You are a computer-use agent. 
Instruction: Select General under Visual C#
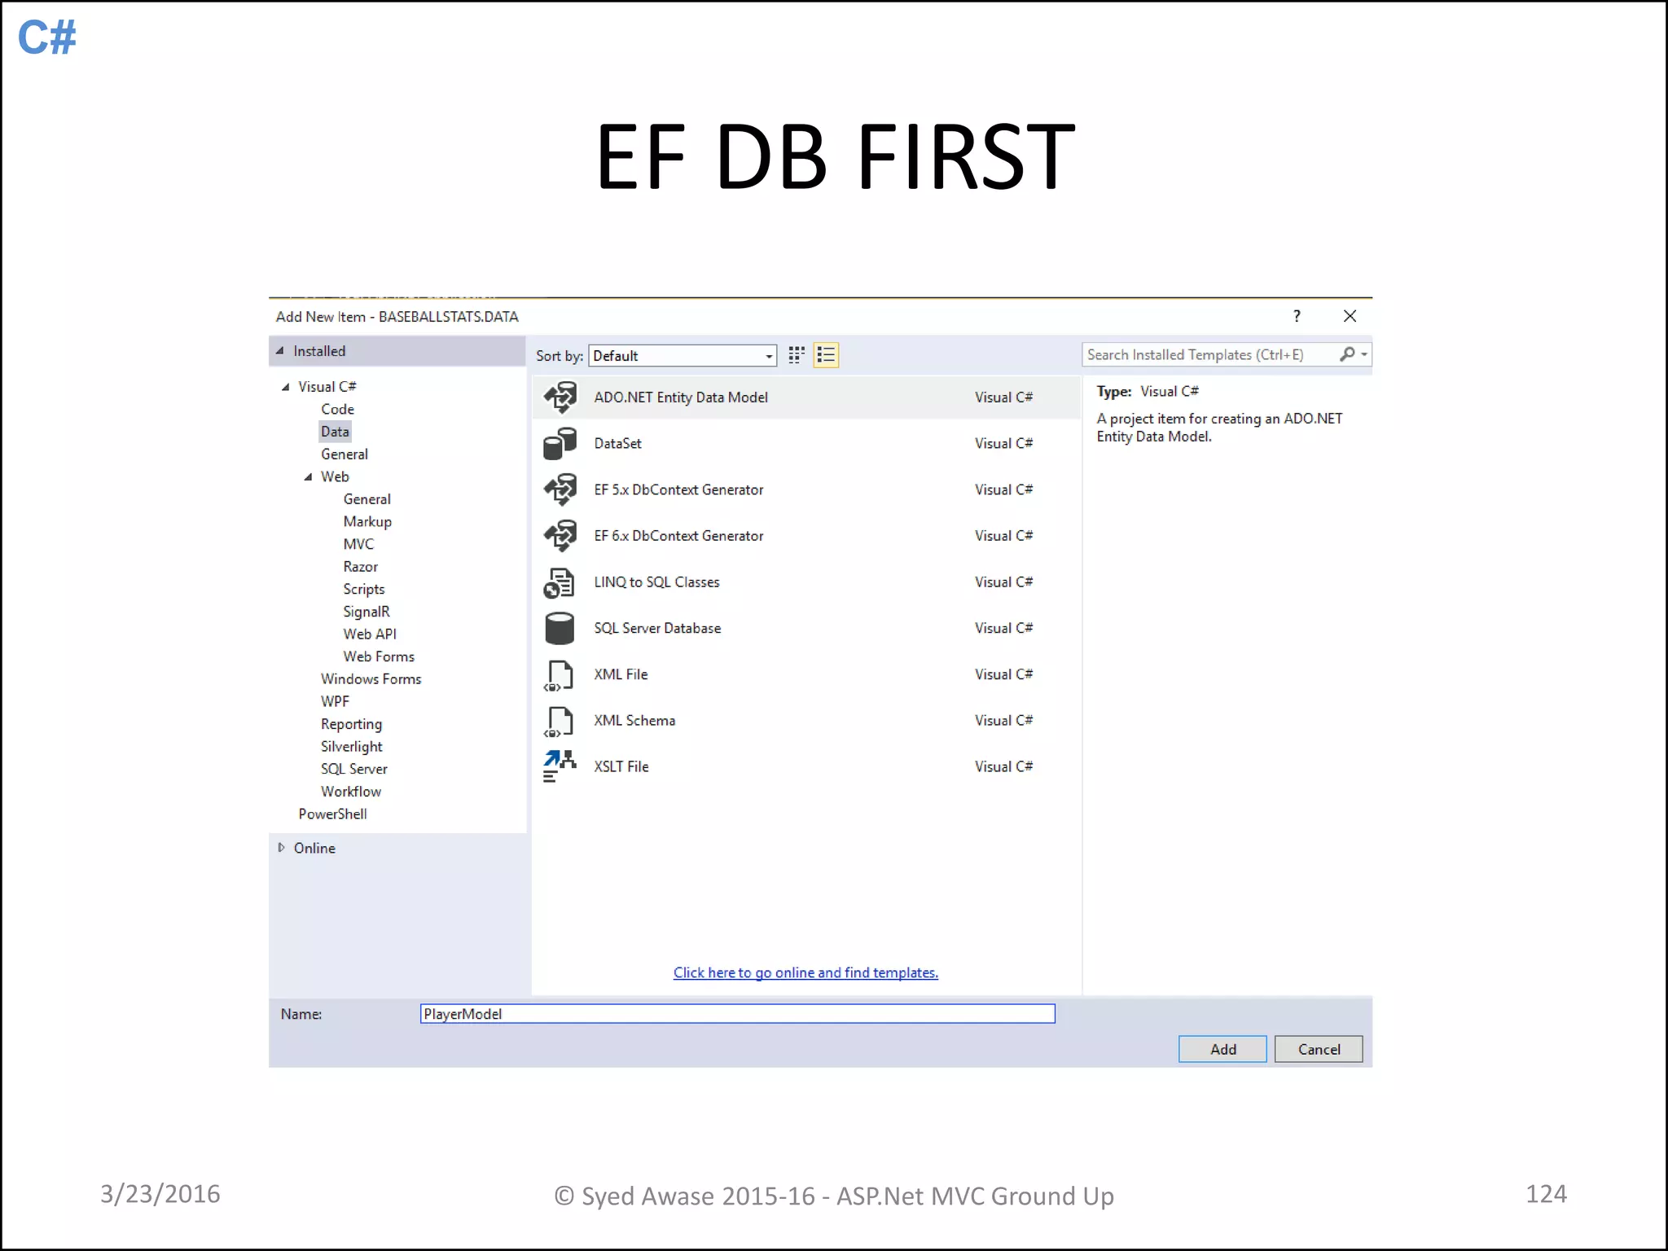(345, 454)
